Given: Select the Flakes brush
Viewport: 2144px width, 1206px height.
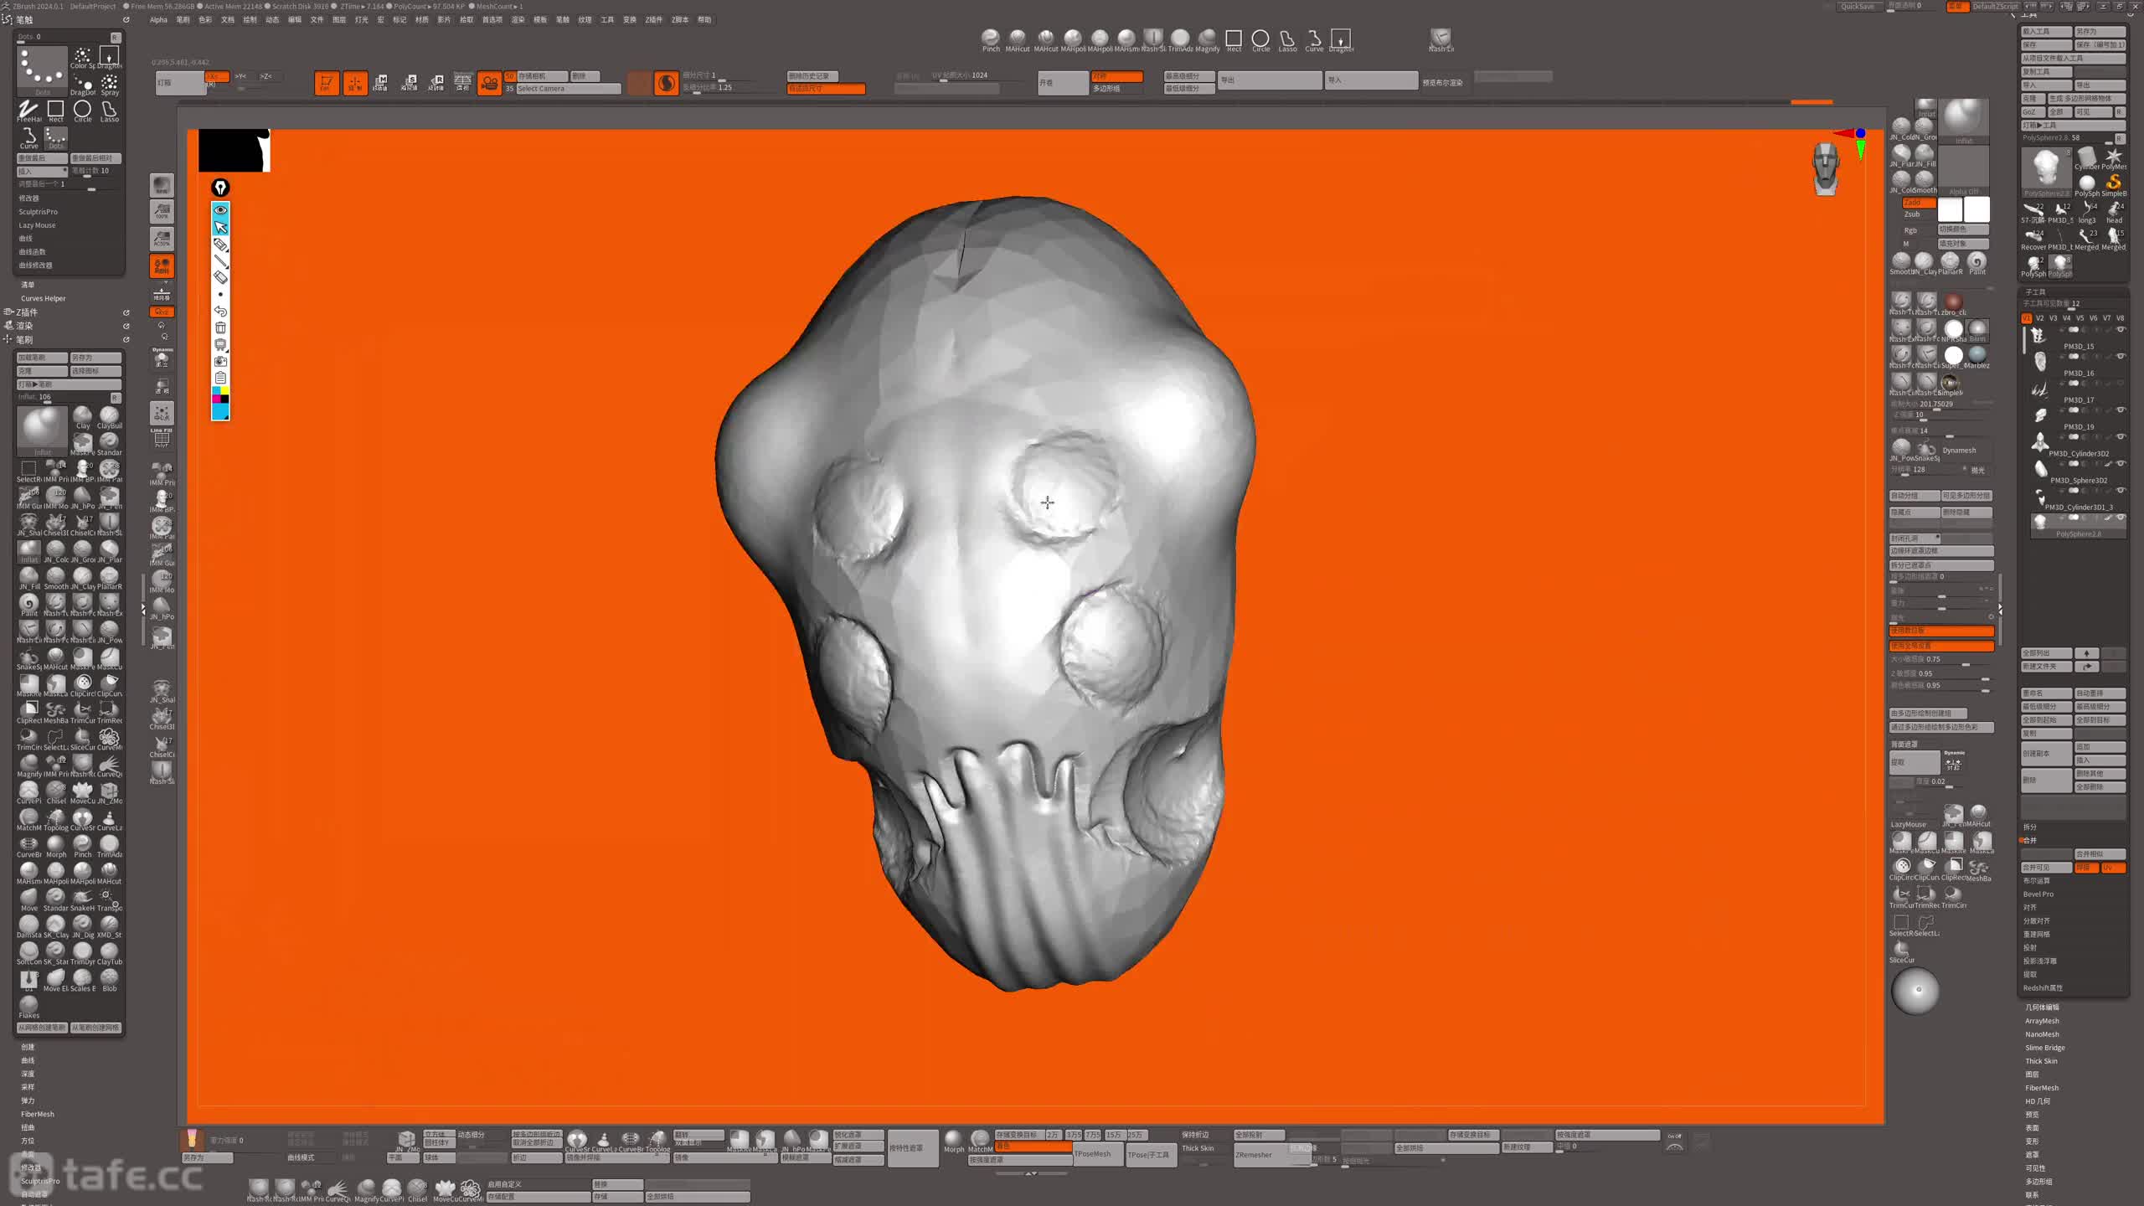Looking at the screenshot, I should [x=28, y=1006].
